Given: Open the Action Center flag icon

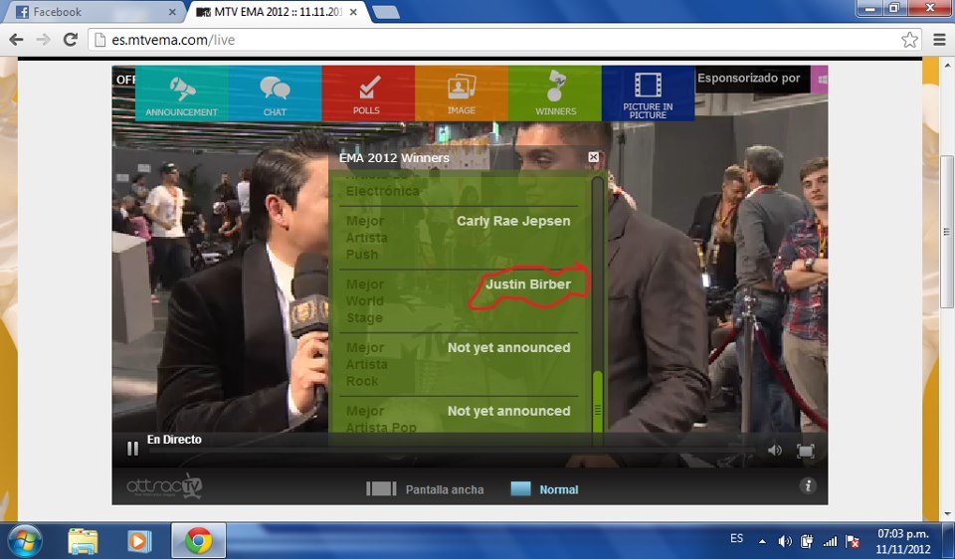Looking at the screenshot, I should coord(853,541).
